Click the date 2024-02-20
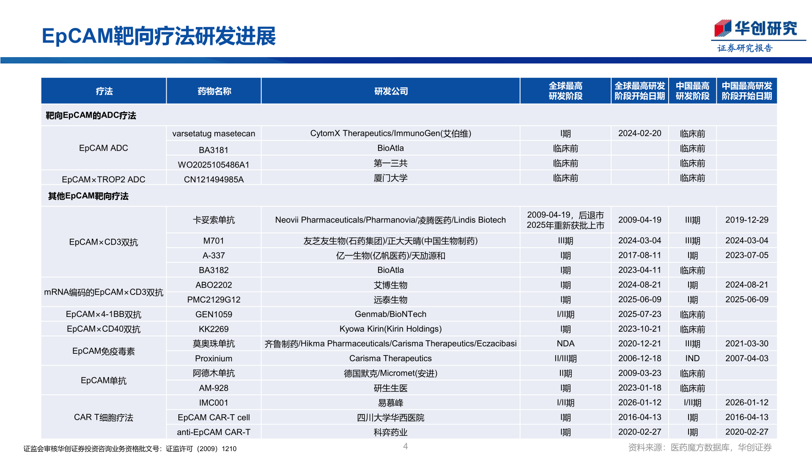The width and height of the screenshot is (812, 457). (640, 133)
